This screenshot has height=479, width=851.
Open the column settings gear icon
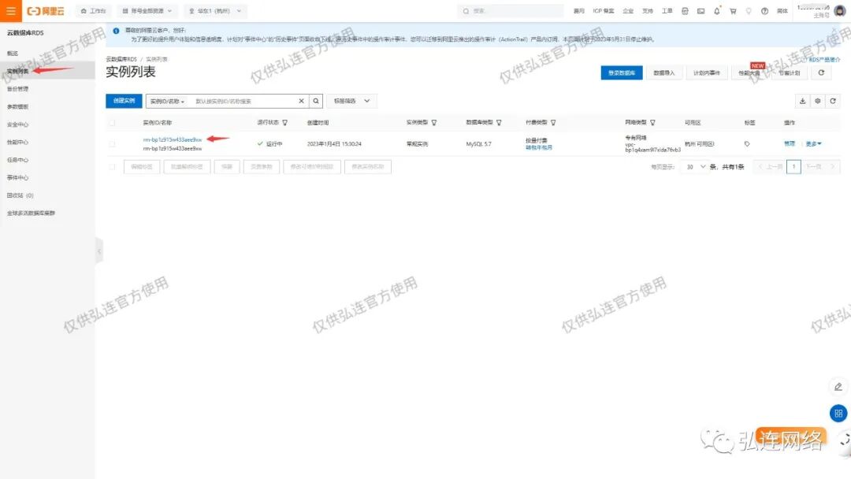817,101
